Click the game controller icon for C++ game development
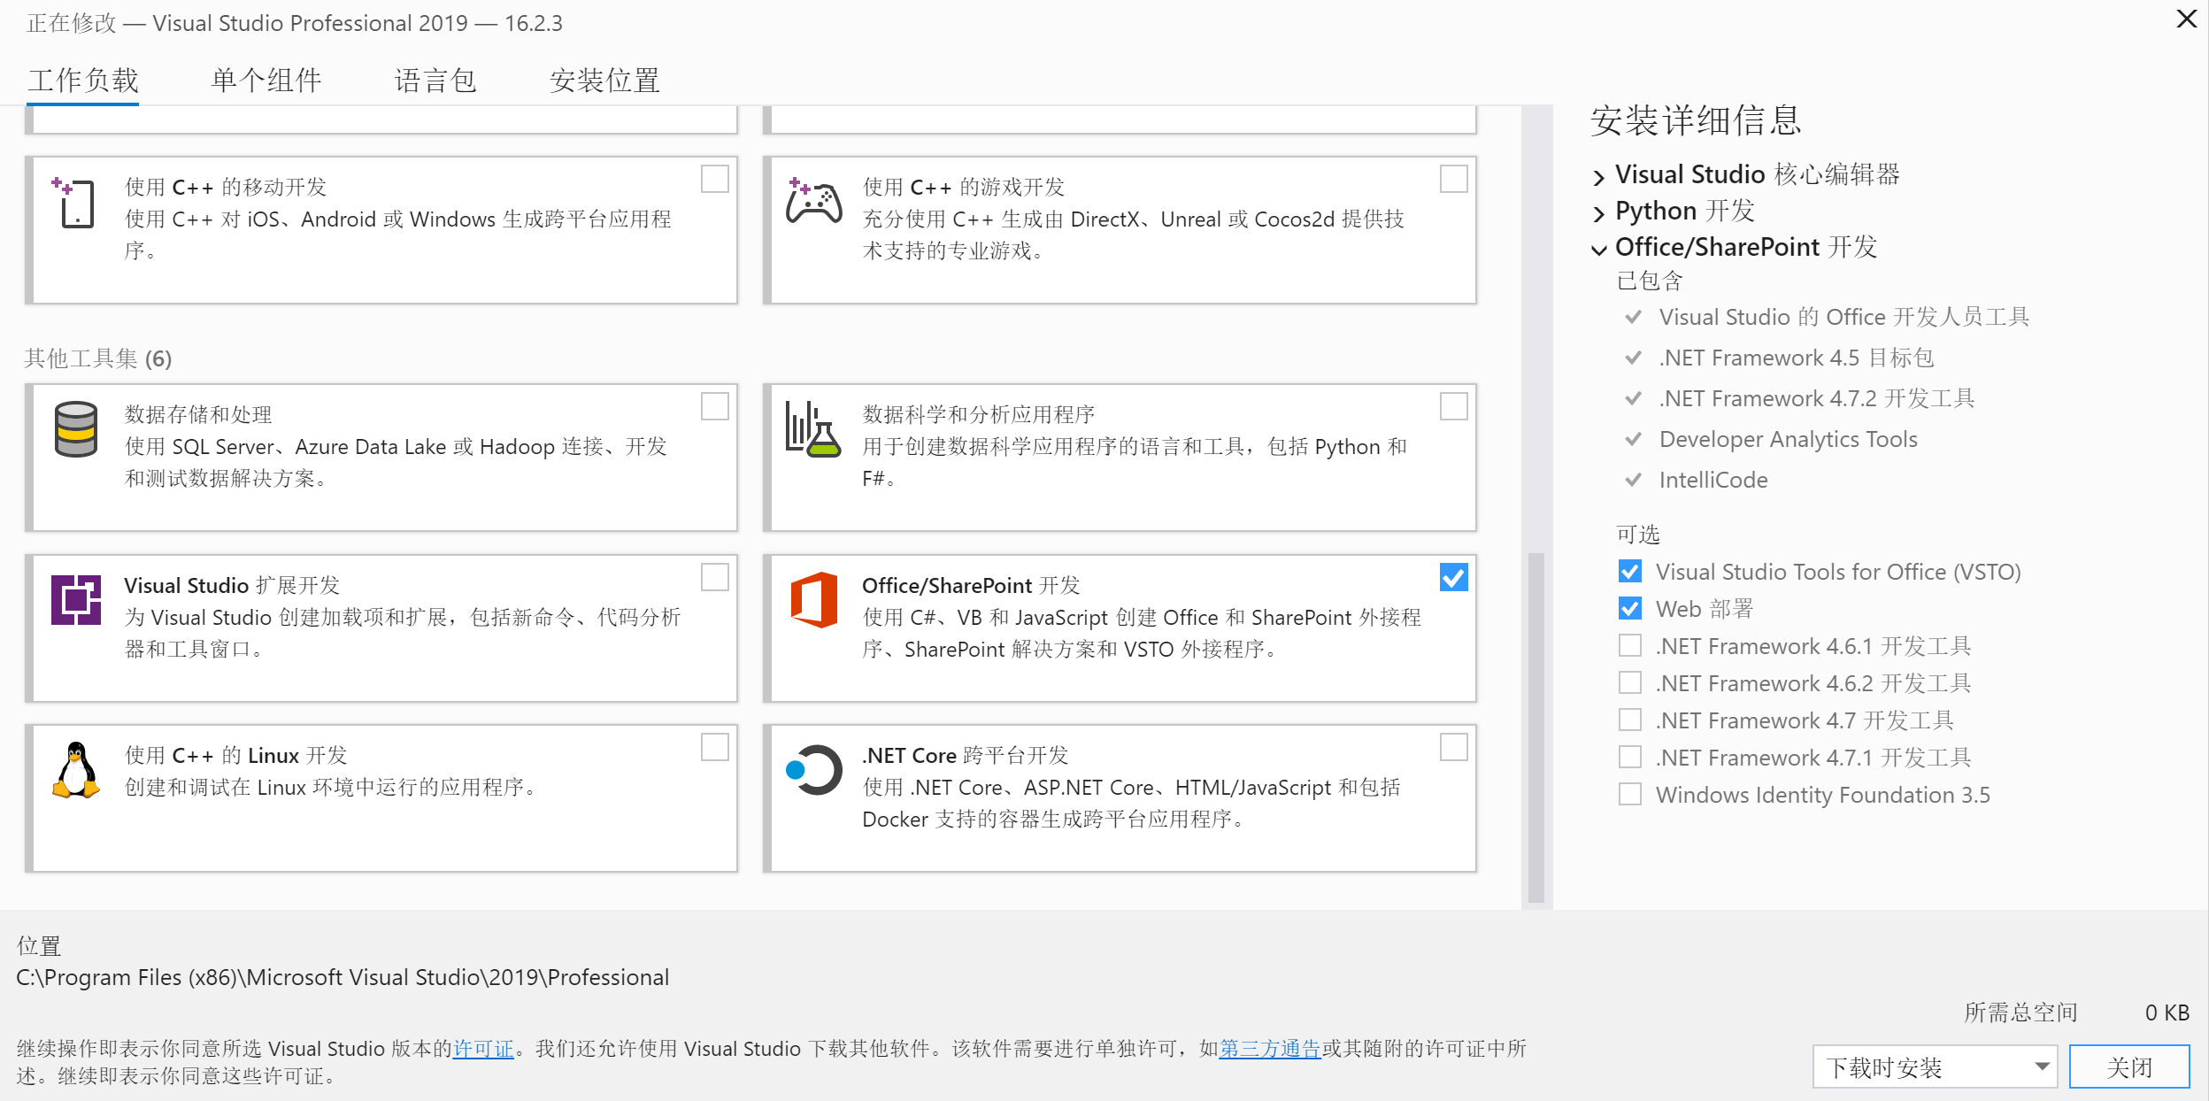The image size is (2209, 1101). point(813,200)
